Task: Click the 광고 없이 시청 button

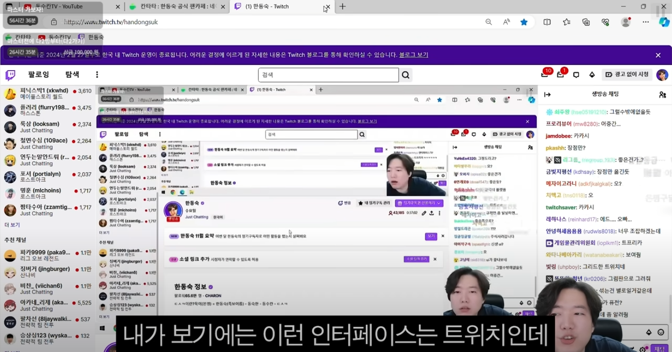Action: click(x=627, y=75)
